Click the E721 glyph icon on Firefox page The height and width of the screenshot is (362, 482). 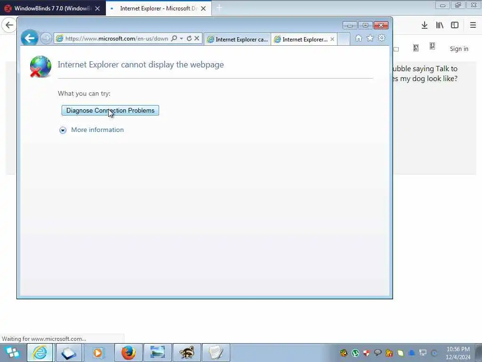click(x=416, y=48)
